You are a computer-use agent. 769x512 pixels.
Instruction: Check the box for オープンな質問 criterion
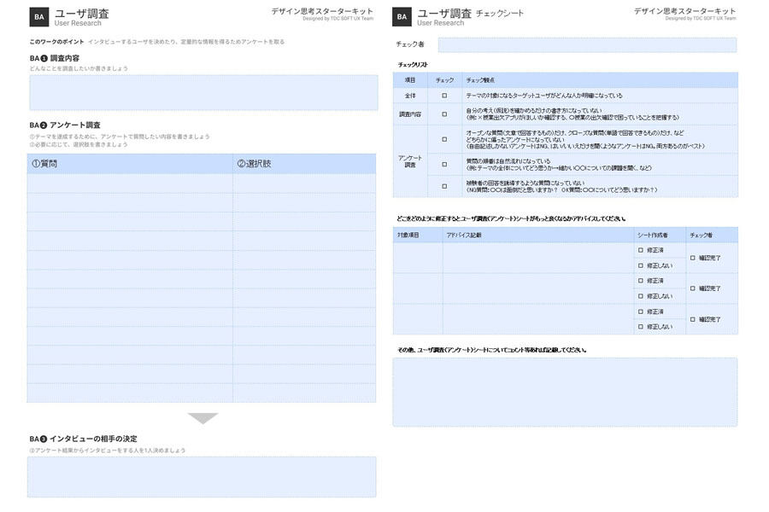(444, 140)
